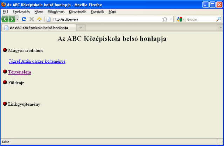Screen dimensions: 224x146
Task: Open József Attila összes költeménye link
Action: [37, 61]
